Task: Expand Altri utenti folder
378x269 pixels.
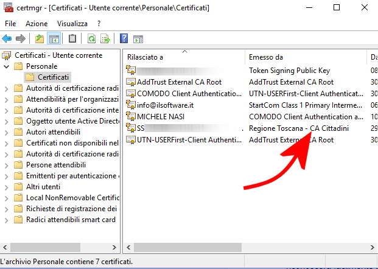Action: coord(7,187)
